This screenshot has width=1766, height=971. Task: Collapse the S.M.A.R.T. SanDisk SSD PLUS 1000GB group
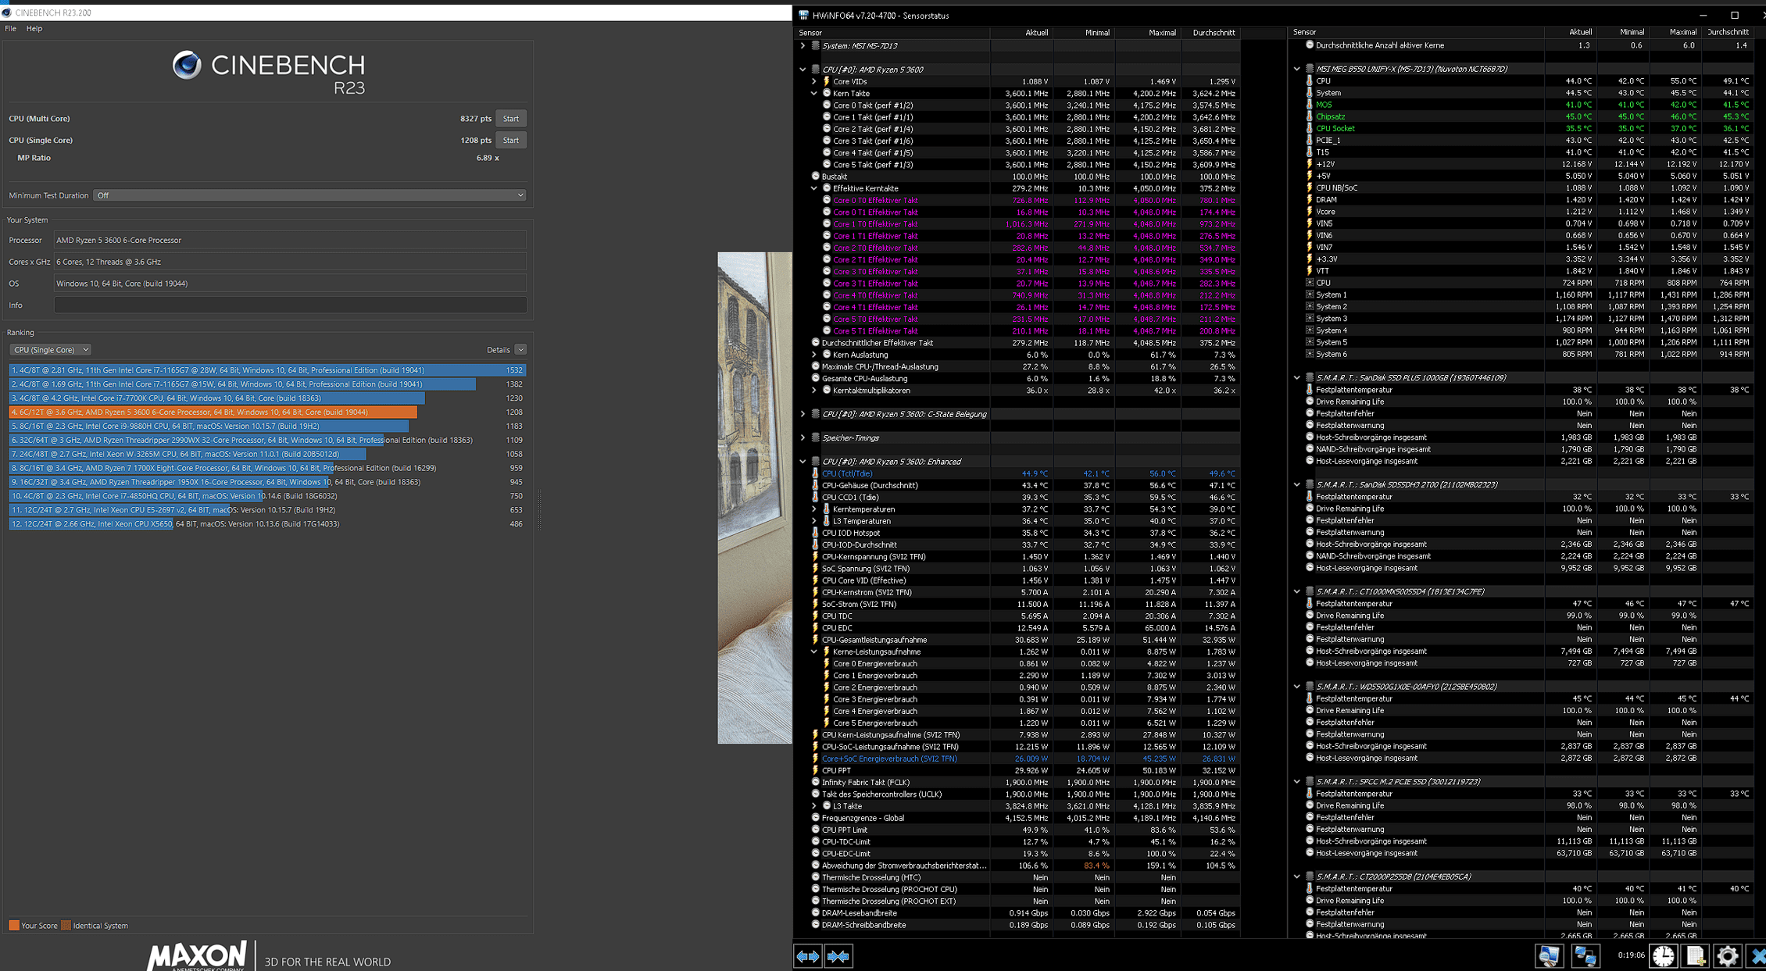pos(1297,377)
